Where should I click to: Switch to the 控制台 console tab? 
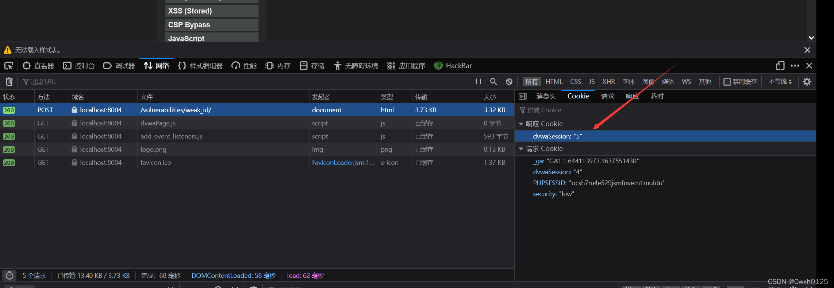click(x=79, y=66)
